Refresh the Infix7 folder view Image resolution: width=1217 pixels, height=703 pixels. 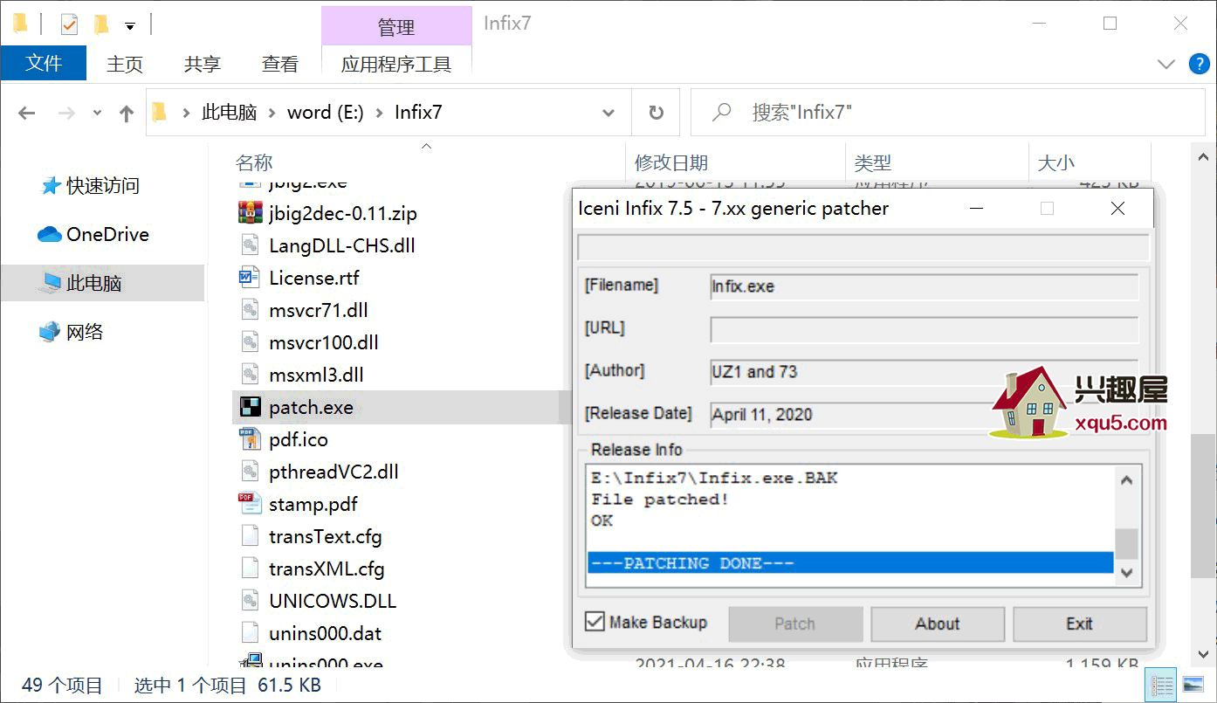tap(656, 113)
